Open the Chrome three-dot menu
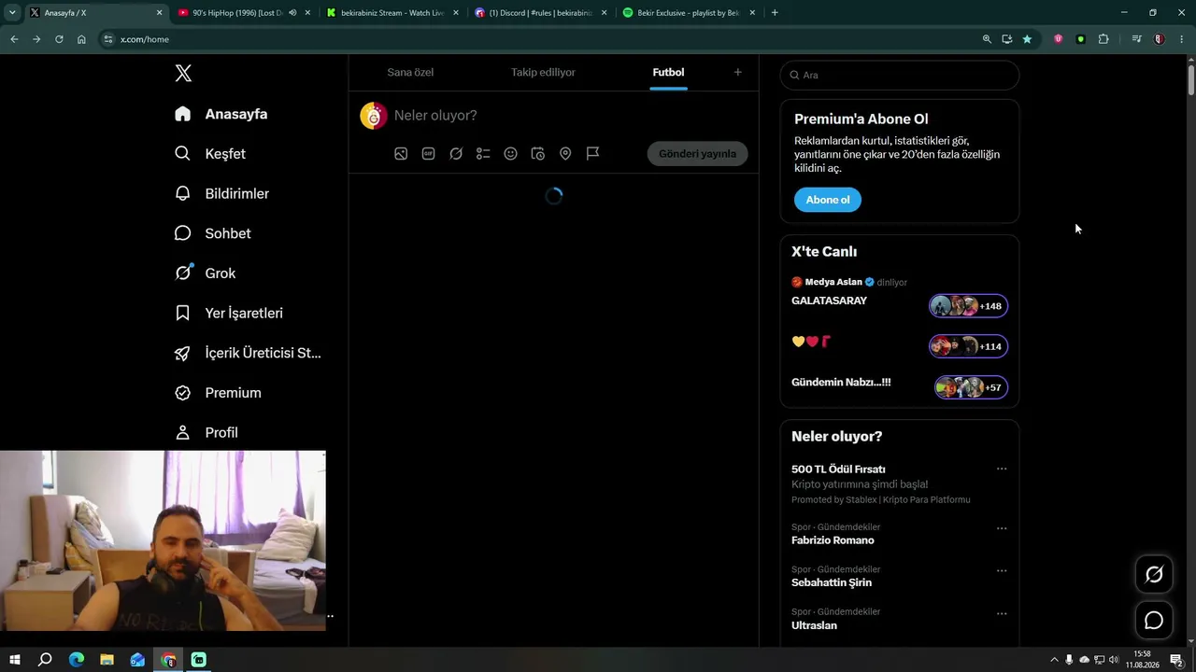1196x672 pixels. click(x=1182, y=39)
